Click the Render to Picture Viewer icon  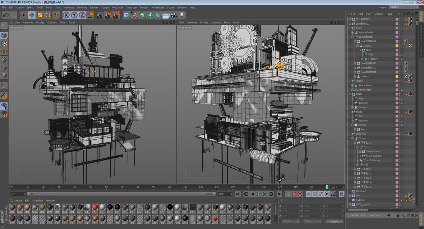[x=108, y=15]
